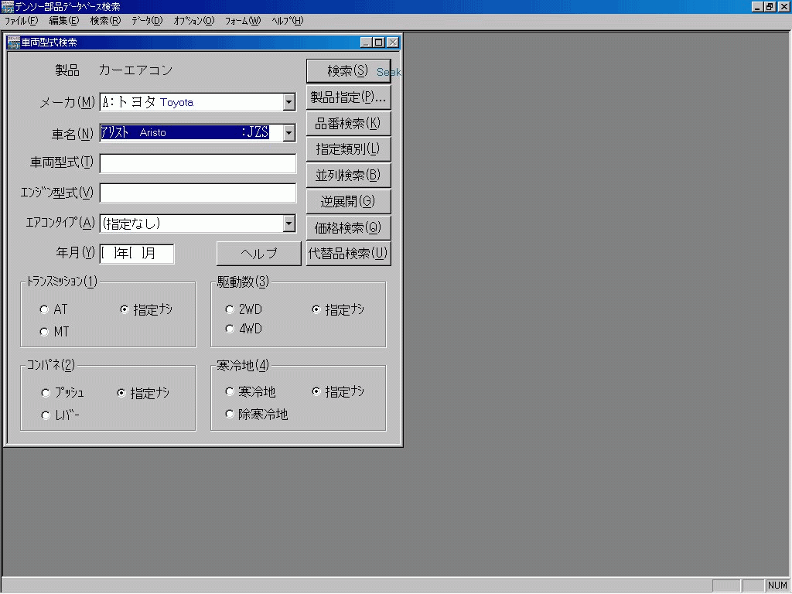The width and height of the screenshot is (792, 594).
Task: Click the 代替品検索(U) alternative parts button
Action: (x=348, y=253)
